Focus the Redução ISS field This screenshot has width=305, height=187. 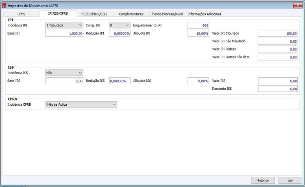[120, 81]
